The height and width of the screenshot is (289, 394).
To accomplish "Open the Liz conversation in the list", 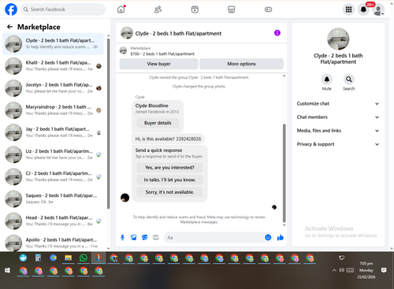I will (54, 154).
